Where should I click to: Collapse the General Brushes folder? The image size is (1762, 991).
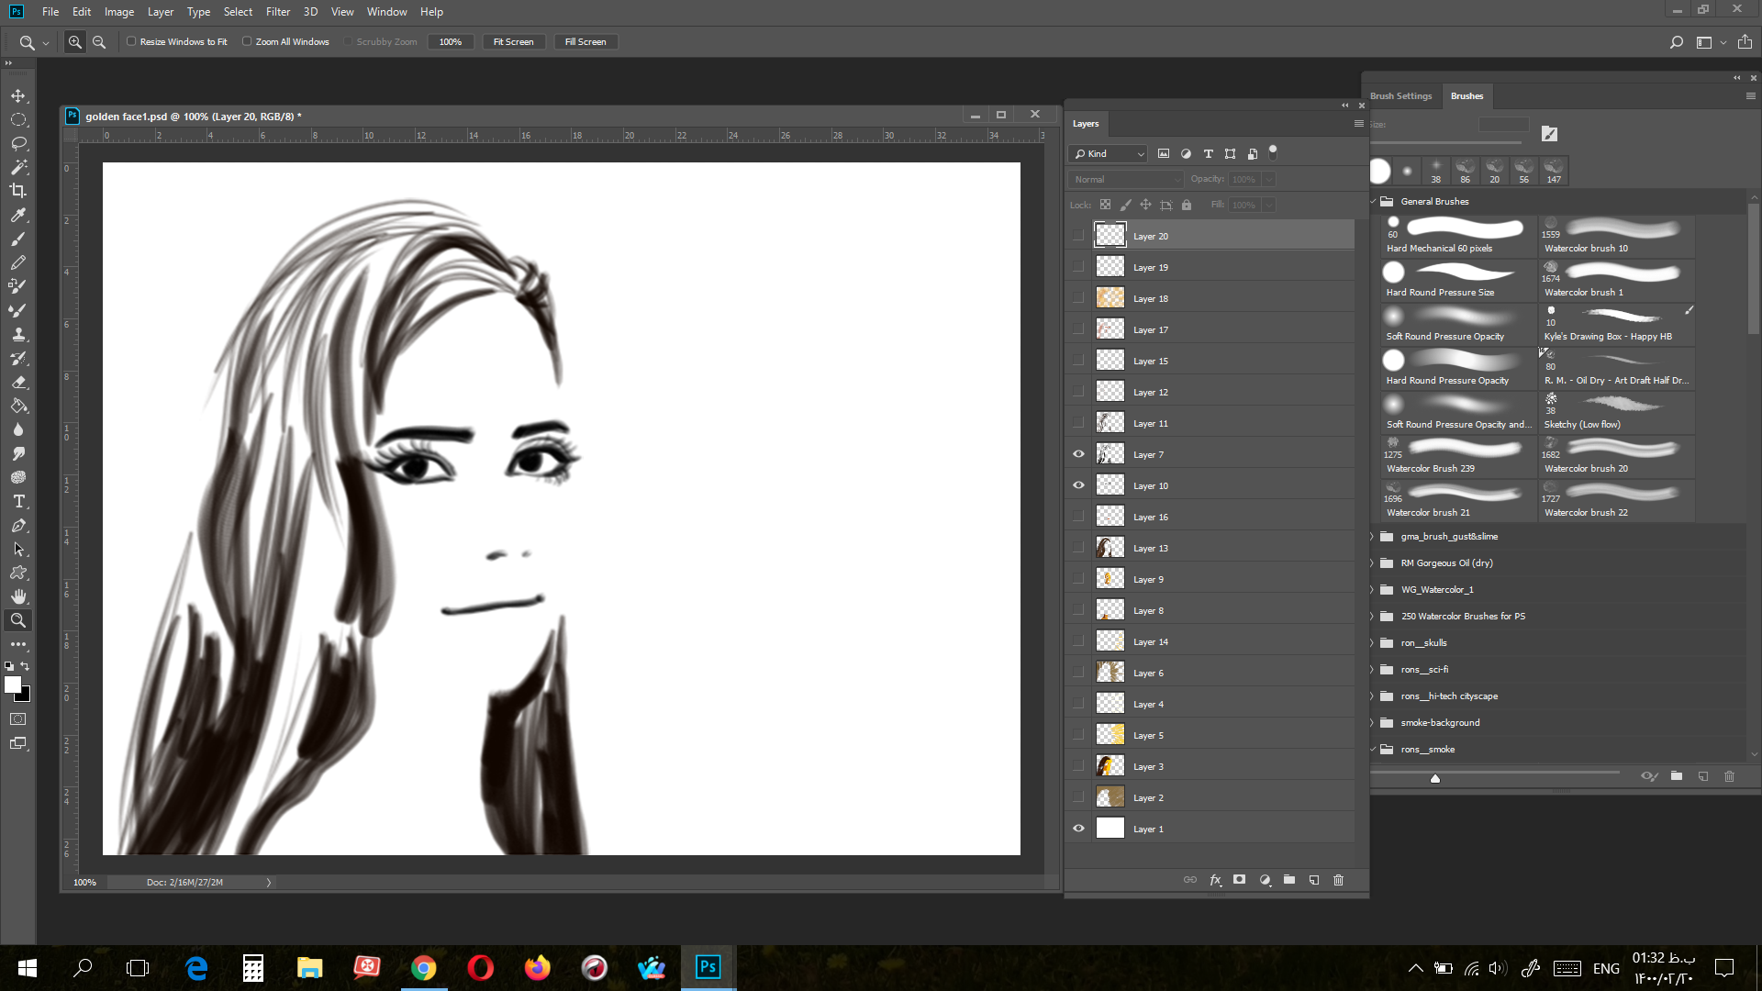pyautogui.click(x=1374, y=202)
